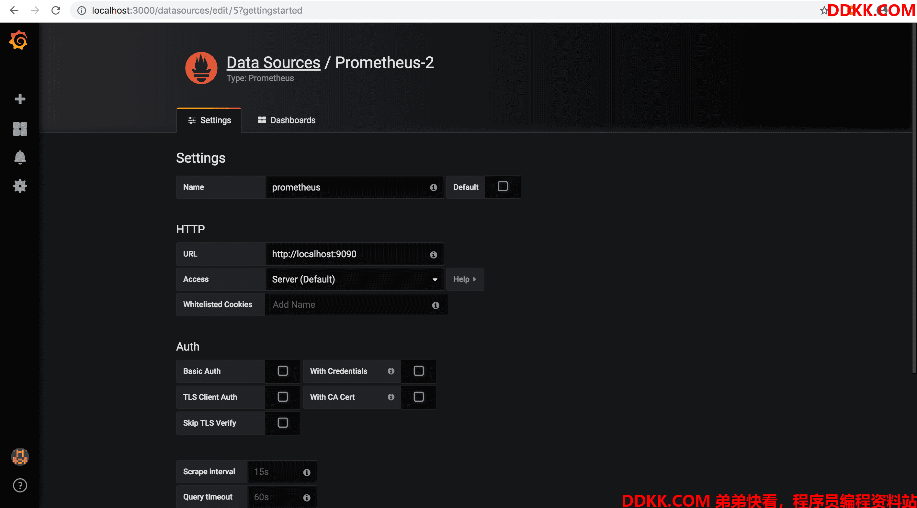Open the Access Server (Default) dropdown
Viewport: 917px width, 508px height.
coord(355,279)
